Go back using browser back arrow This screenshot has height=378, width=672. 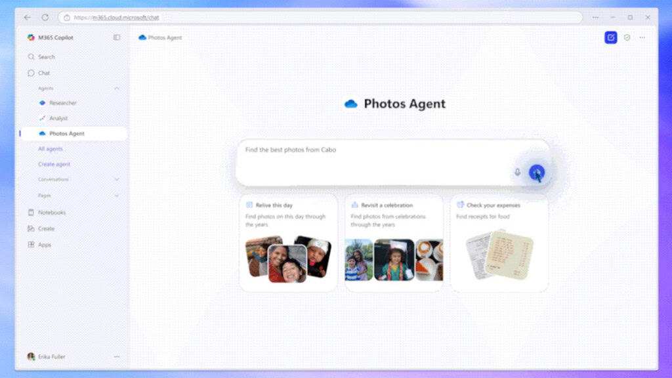[x=28, y=17]
